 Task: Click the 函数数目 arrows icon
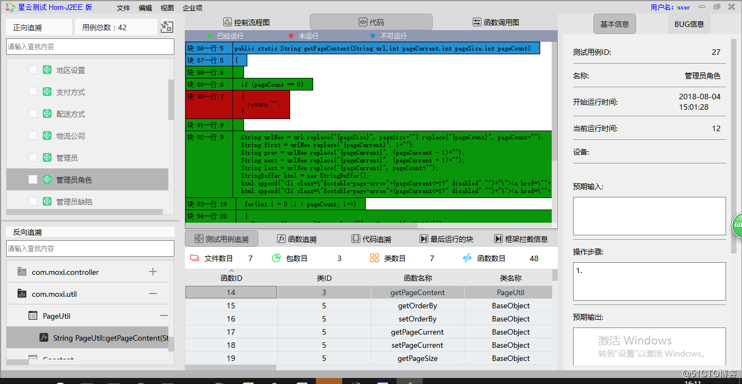click(467, 258)
